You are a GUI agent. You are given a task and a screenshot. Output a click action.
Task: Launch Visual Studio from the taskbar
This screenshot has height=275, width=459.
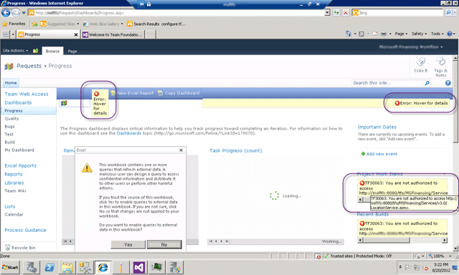pyautogui.click(x=138, y=267)
